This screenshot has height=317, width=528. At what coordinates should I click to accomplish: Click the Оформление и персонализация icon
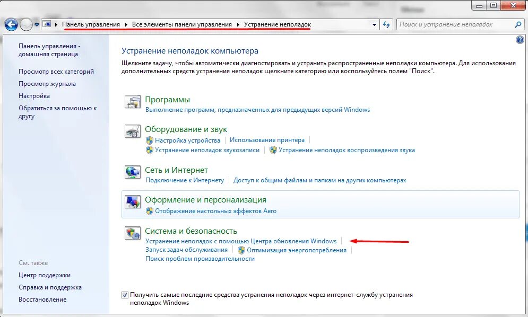(x=133, y=201)
